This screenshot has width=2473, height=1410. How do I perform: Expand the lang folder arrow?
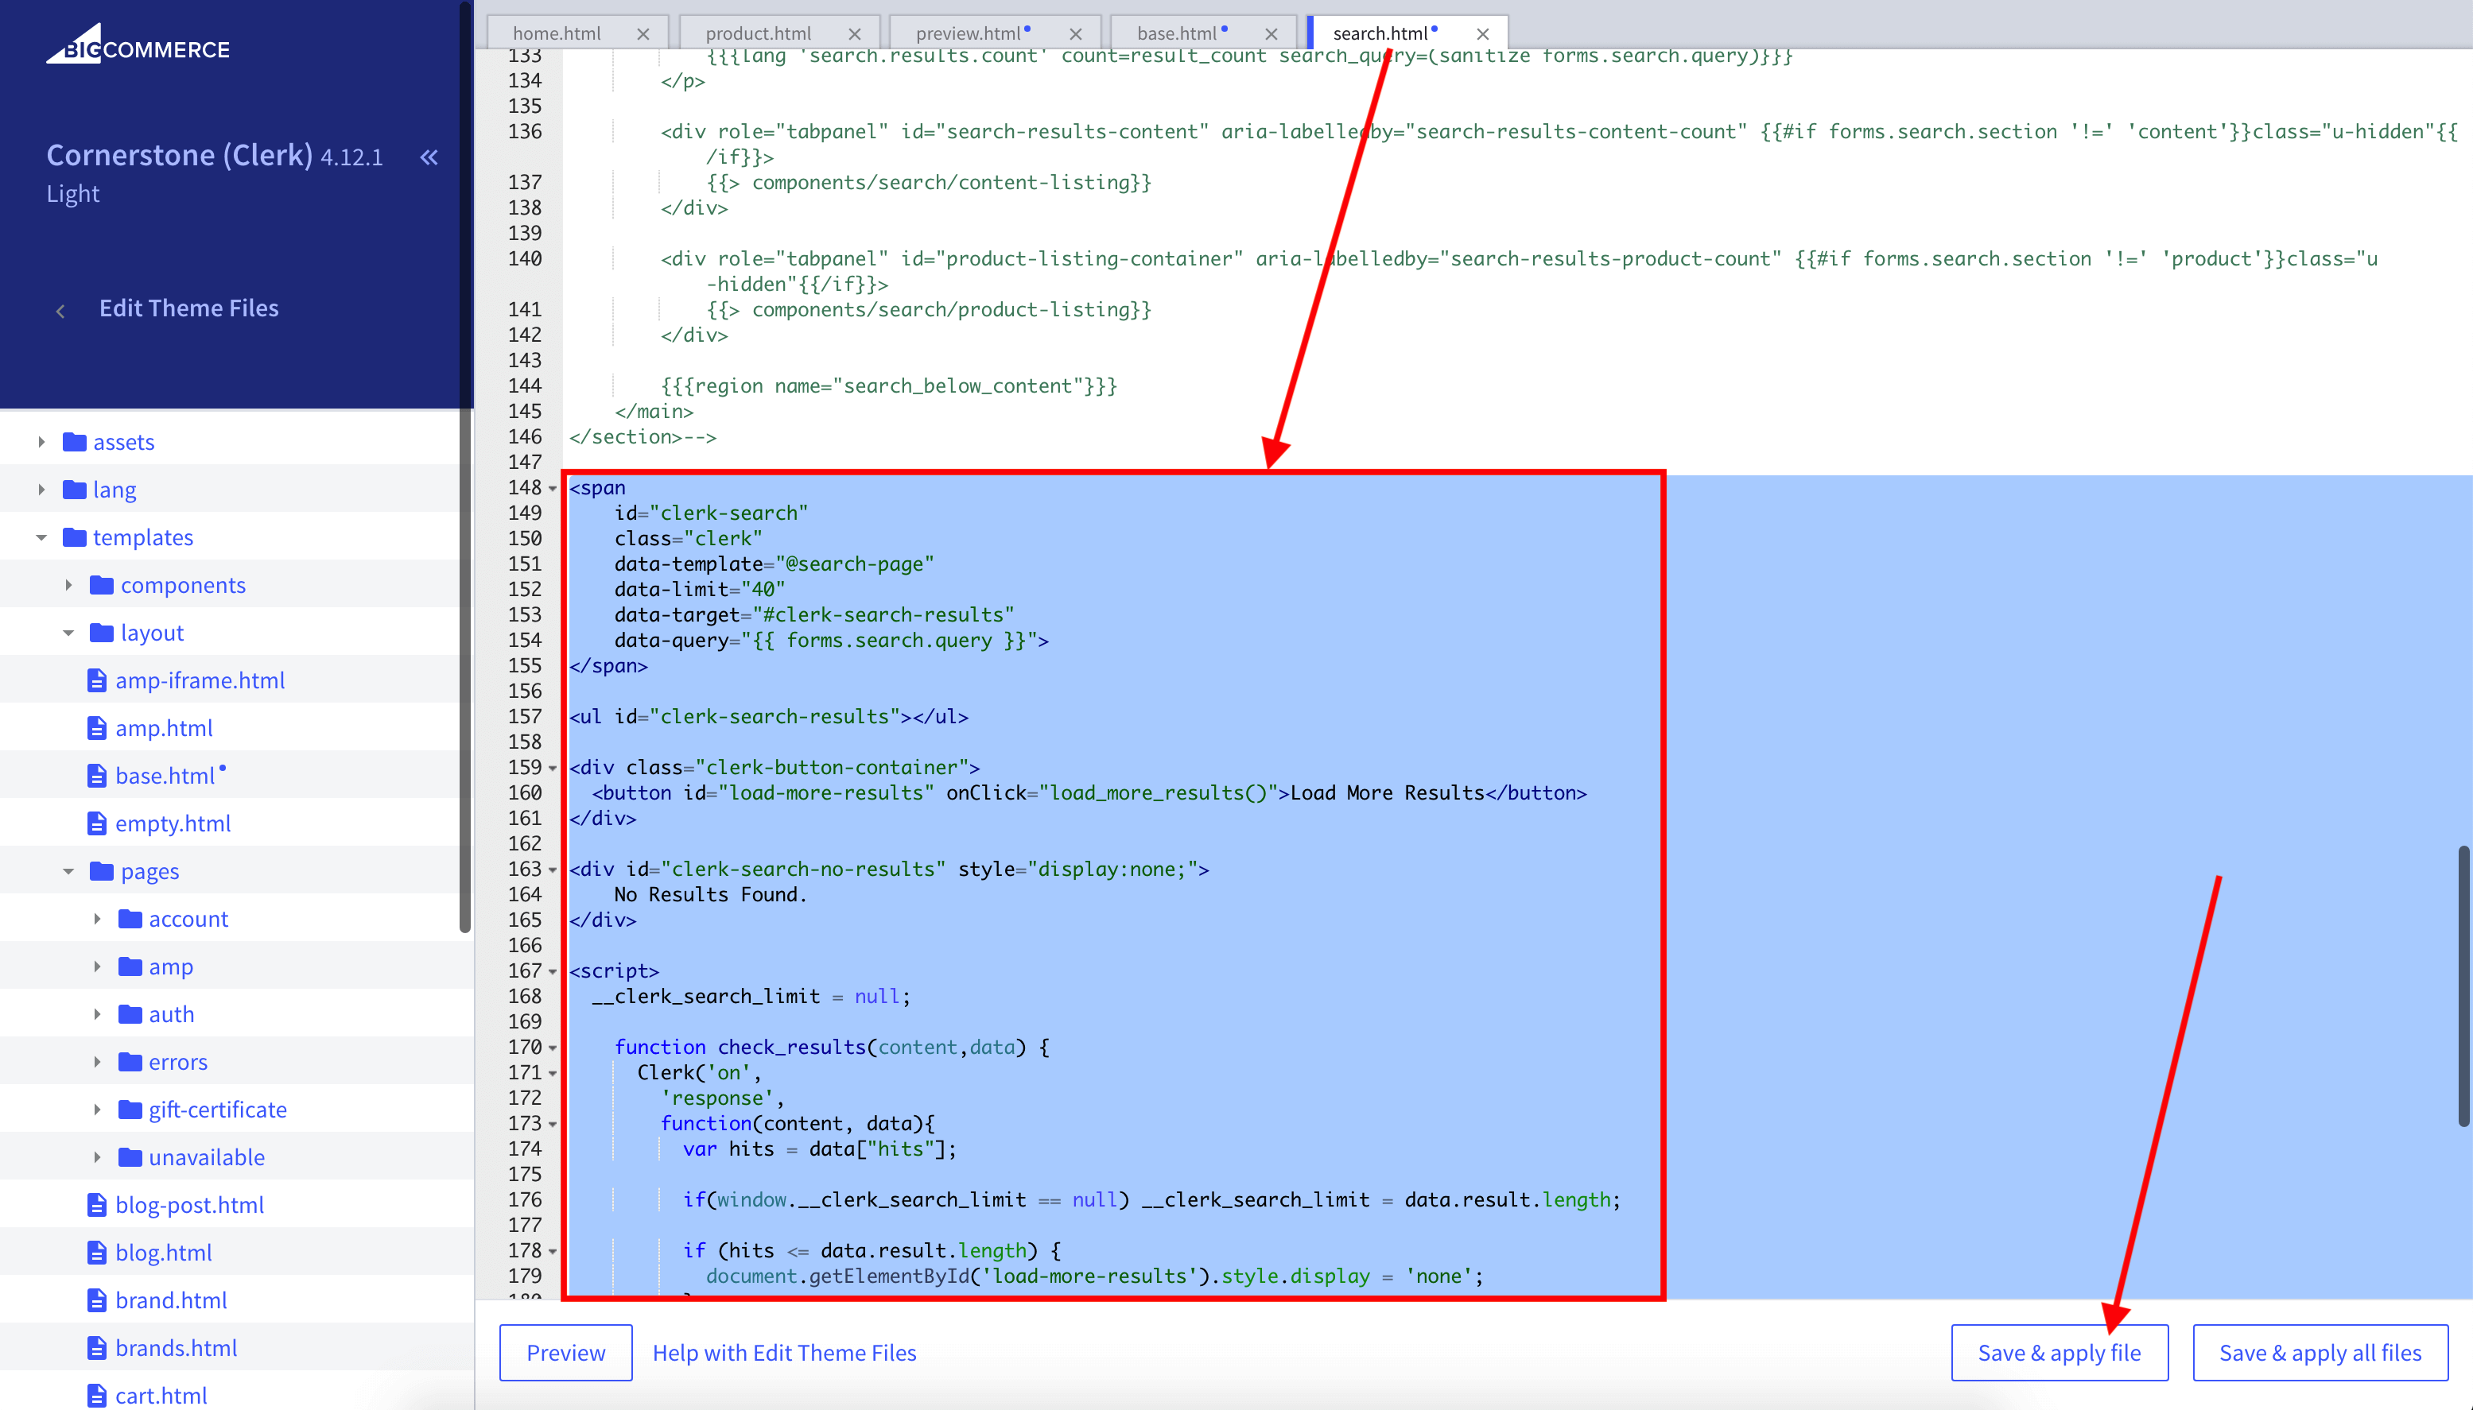[x=41, y=490]
